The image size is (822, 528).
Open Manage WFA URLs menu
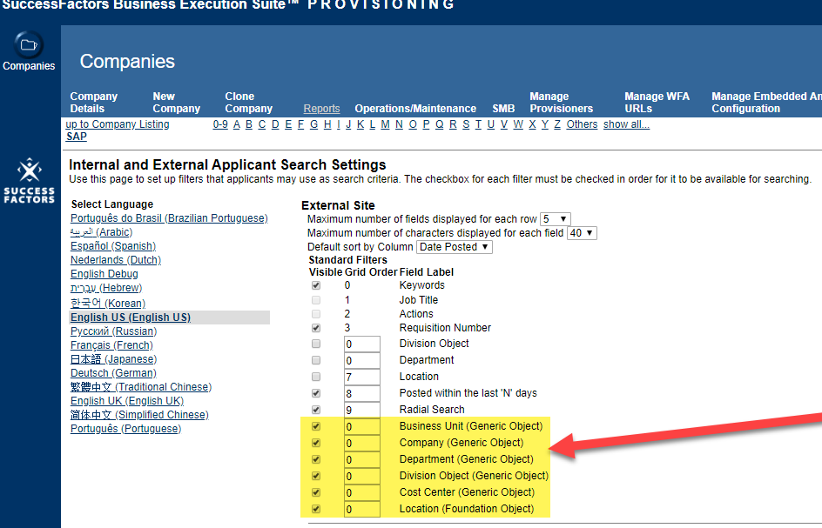click(657, 102)
